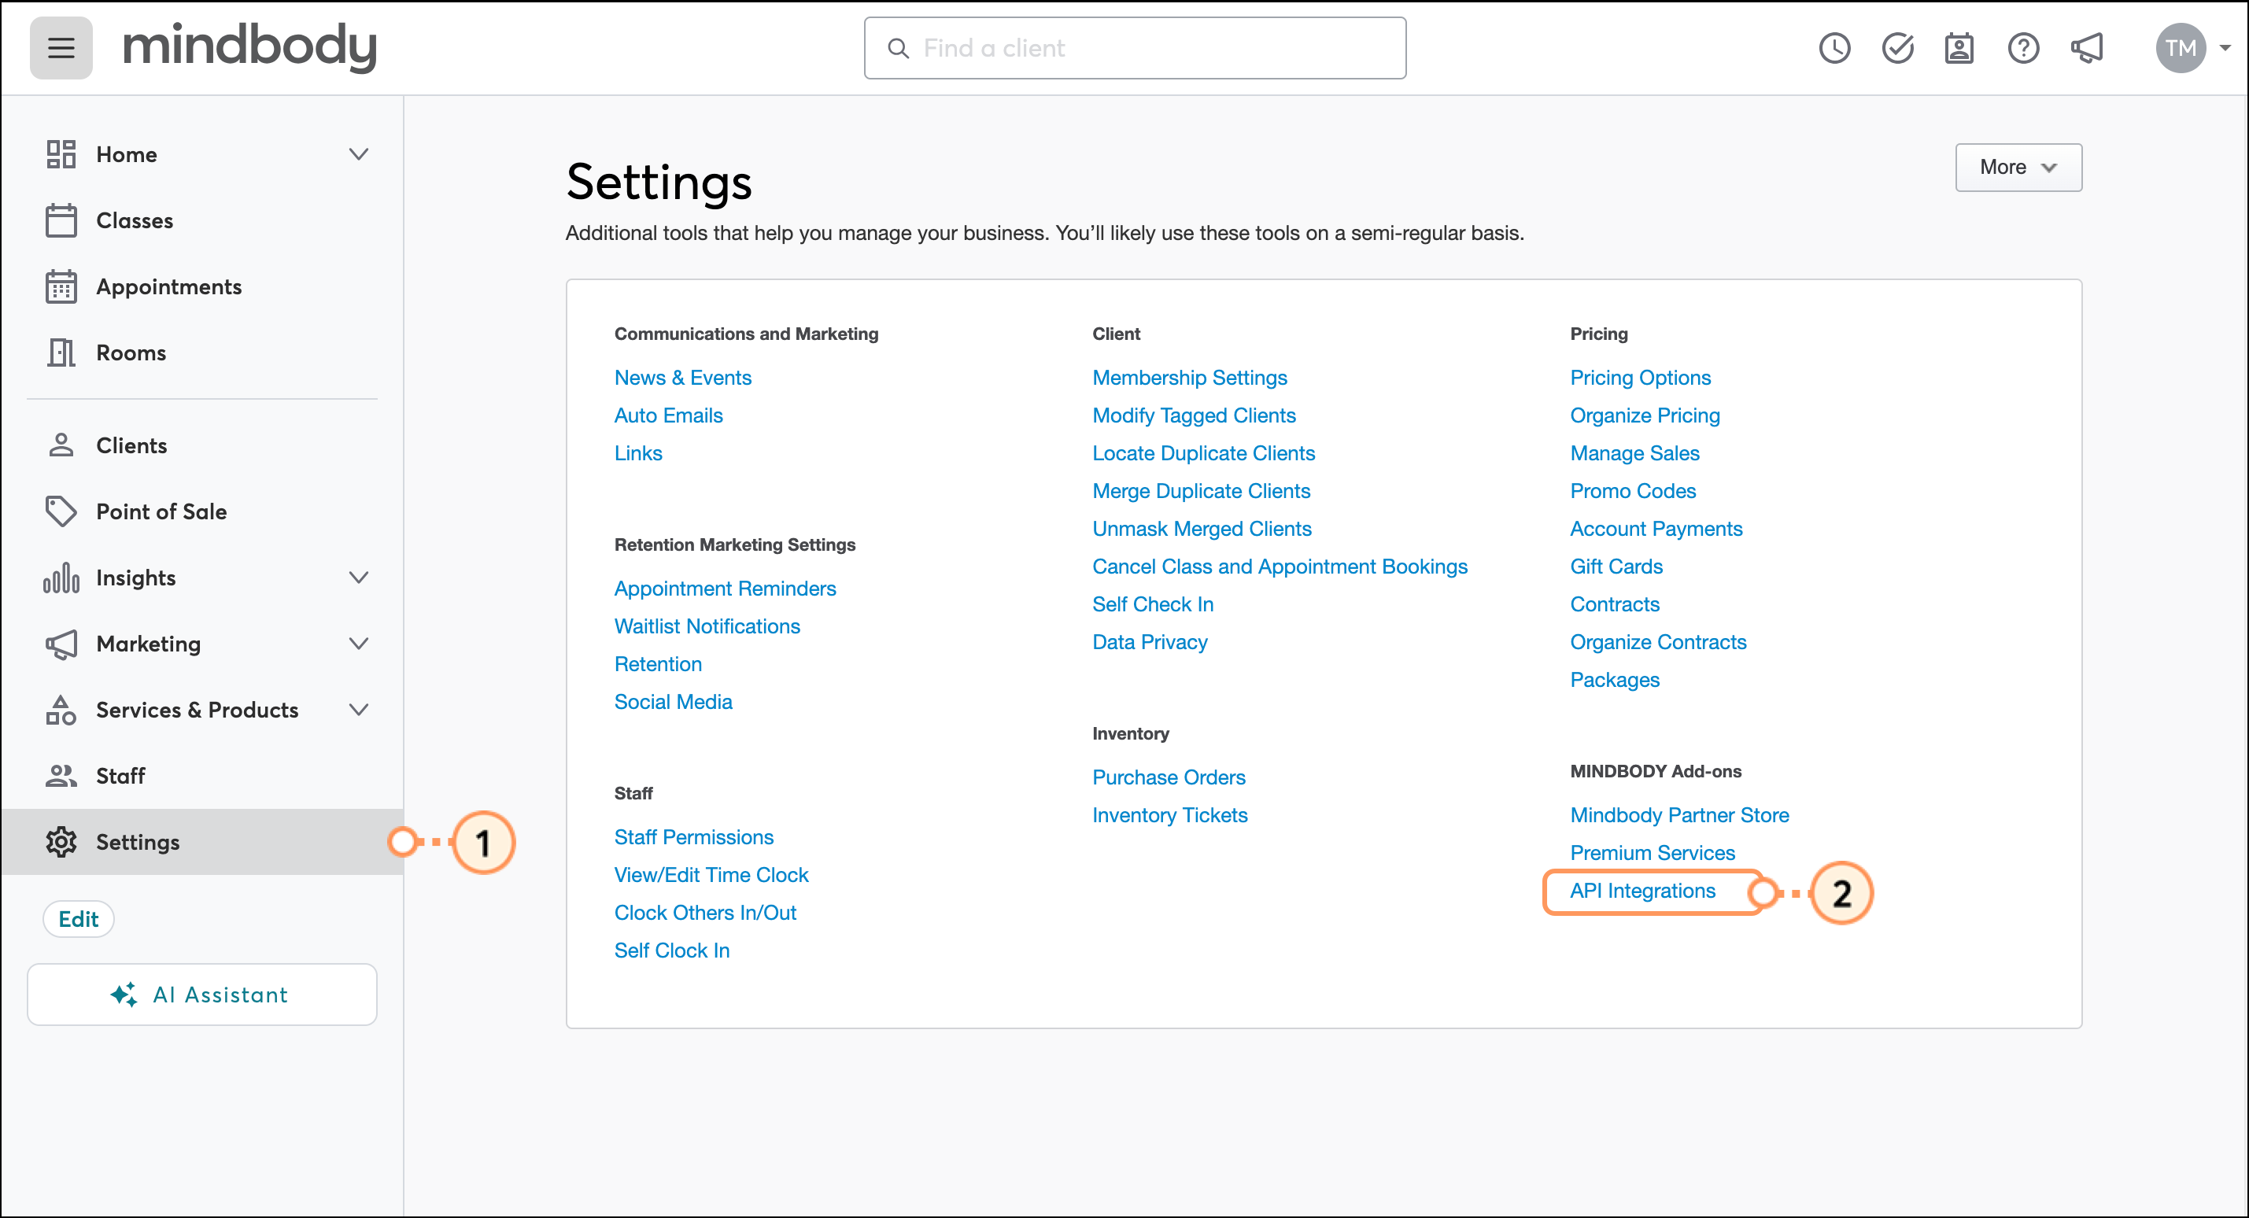Go to Classes in sidebar
This screenshot has width=2249, height=1218.
tap(135, 220)
